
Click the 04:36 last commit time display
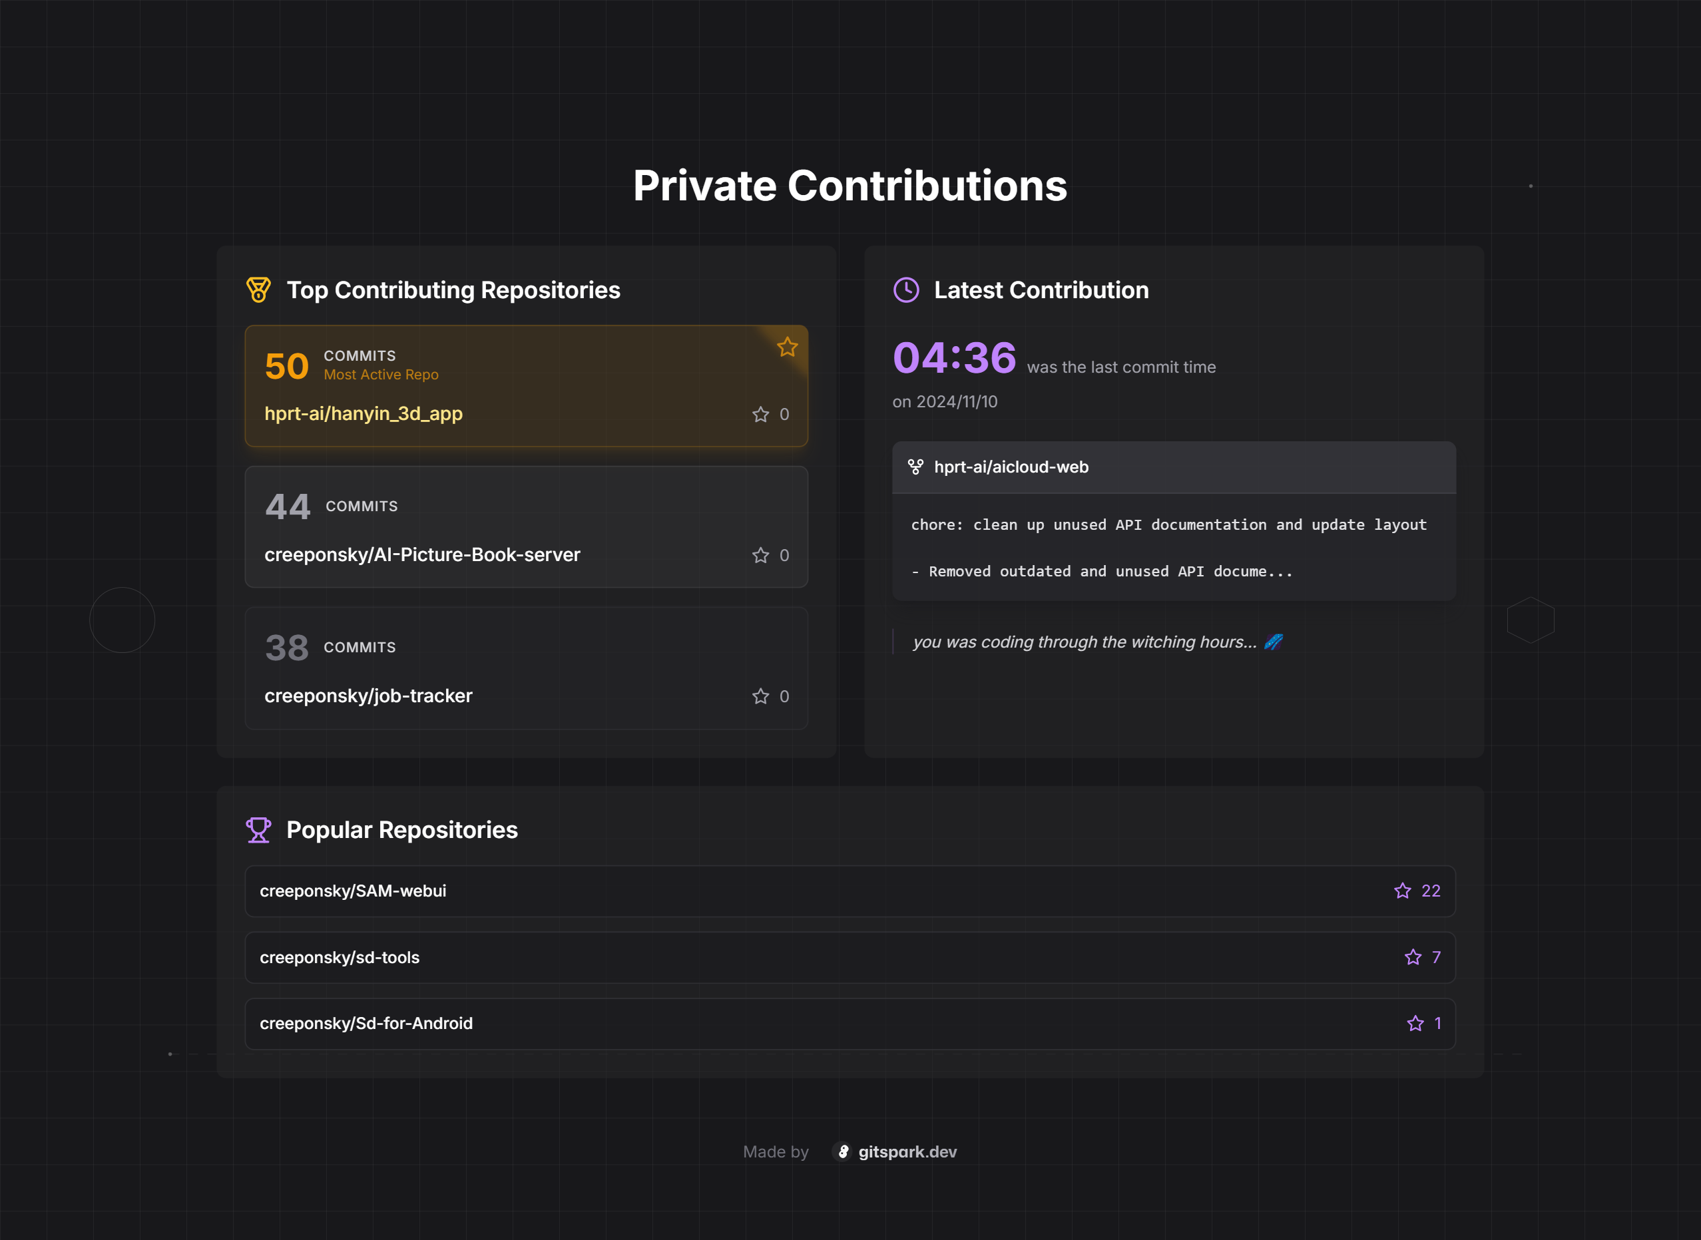pyautogui.click(x=953, y=359)
